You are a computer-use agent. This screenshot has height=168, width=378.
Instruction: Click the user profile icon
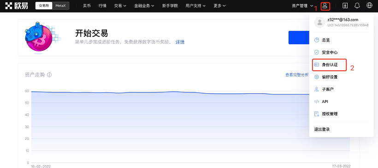(x=325, y=6)
